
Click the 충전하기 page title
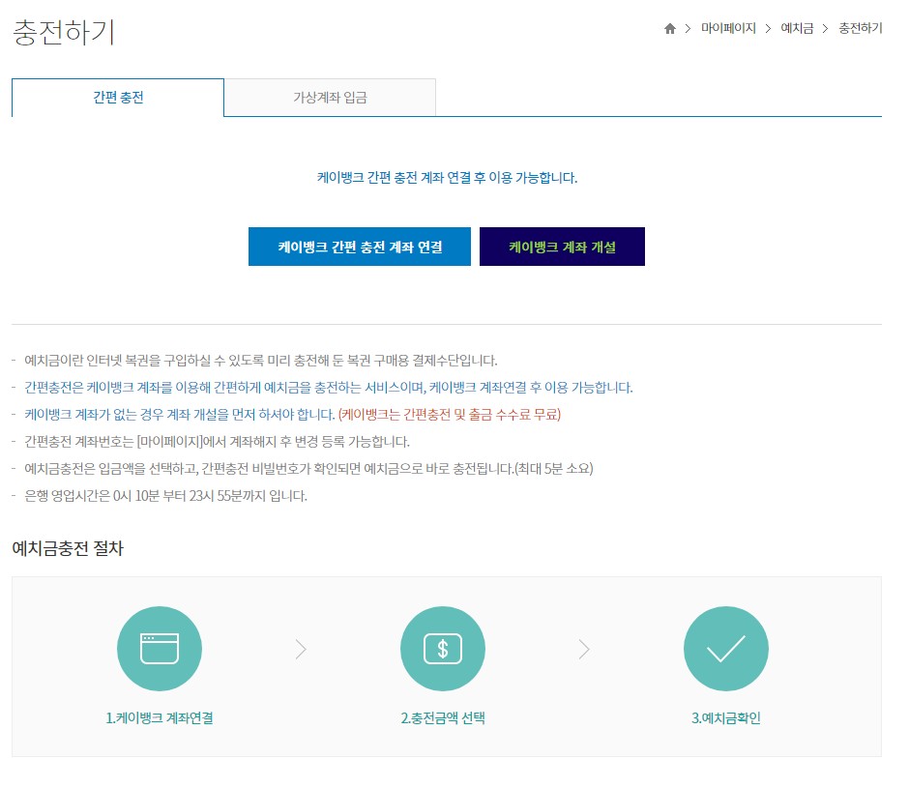tap(63, 32)
